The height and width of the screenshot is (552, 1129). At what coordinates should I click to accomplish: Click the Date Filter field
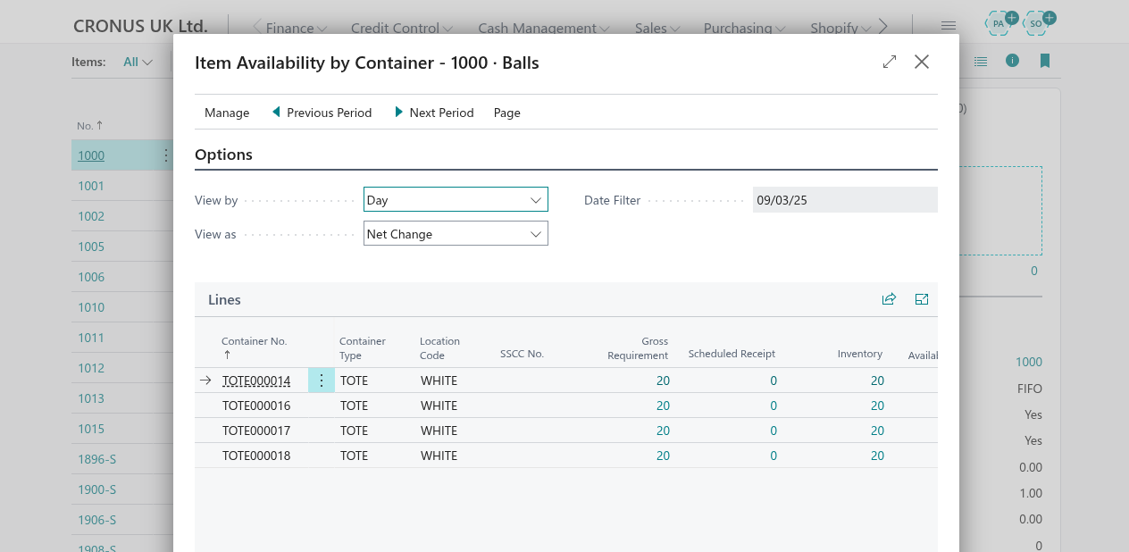pos(844,200)
